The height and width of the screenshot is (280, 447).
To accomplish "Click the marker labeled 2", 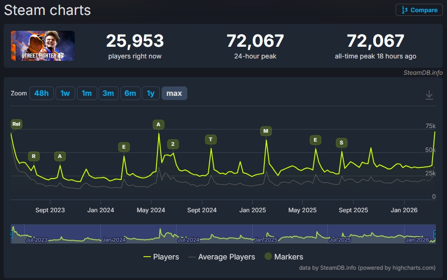I will click(173, 144).
